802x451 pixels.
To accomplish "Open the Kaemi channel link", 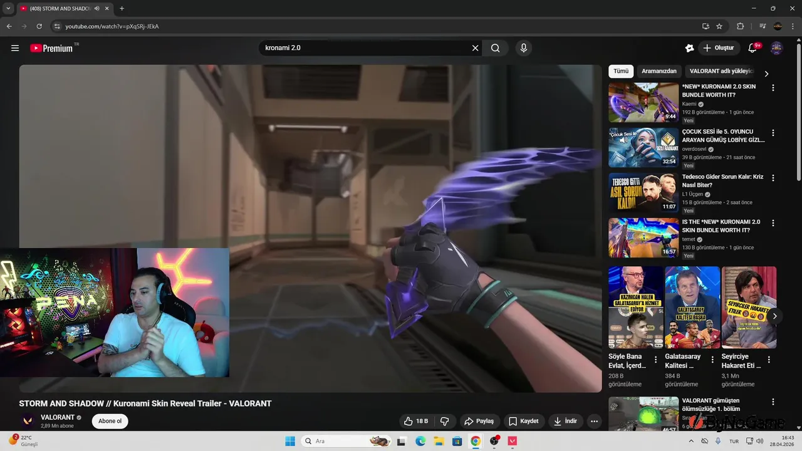I will click(689, 104).
